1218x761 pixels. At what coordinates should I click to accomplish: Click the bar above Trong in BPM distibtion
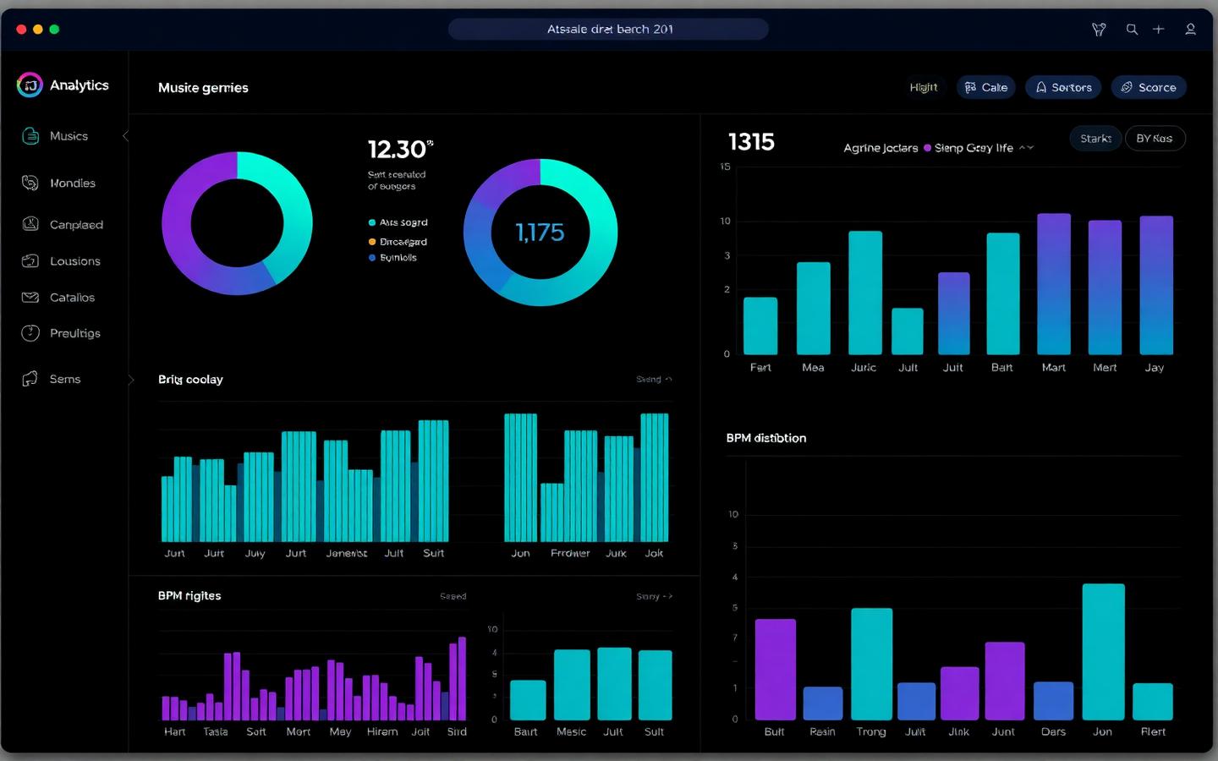871,665
